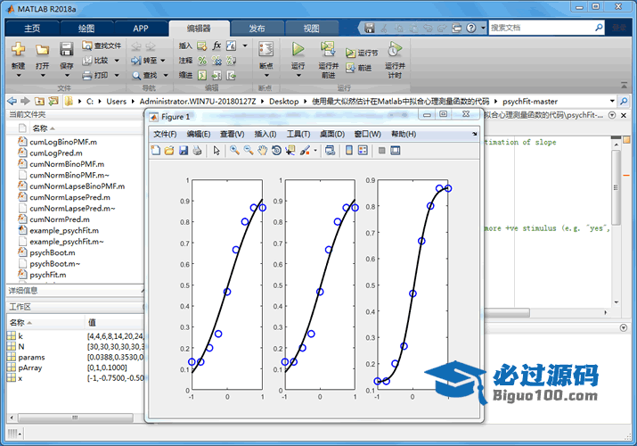
Task: Click the comment percent icon
Action: [202, 61]
